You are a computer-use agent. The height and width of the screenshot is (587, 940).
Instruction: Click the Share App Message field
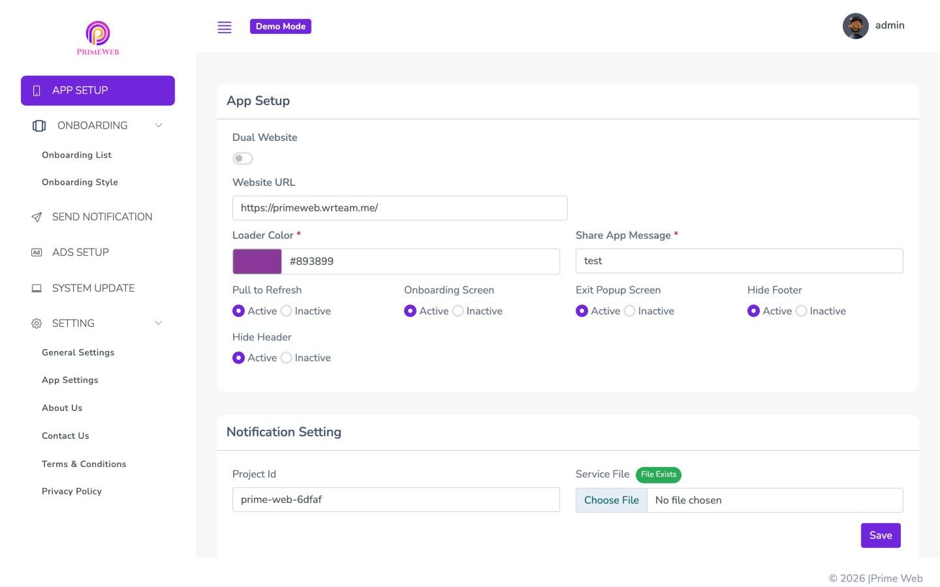pyautogui.click(x=740, y=261)
